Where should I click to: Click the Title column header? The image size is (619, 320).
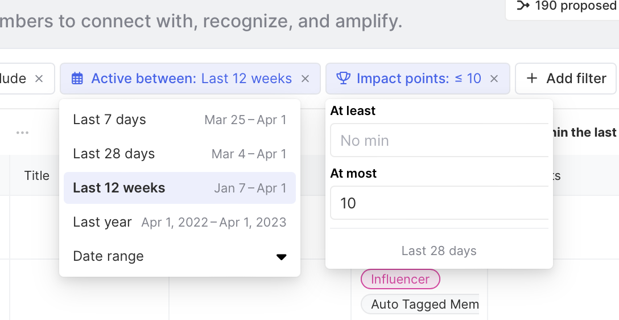pos(37,175)
